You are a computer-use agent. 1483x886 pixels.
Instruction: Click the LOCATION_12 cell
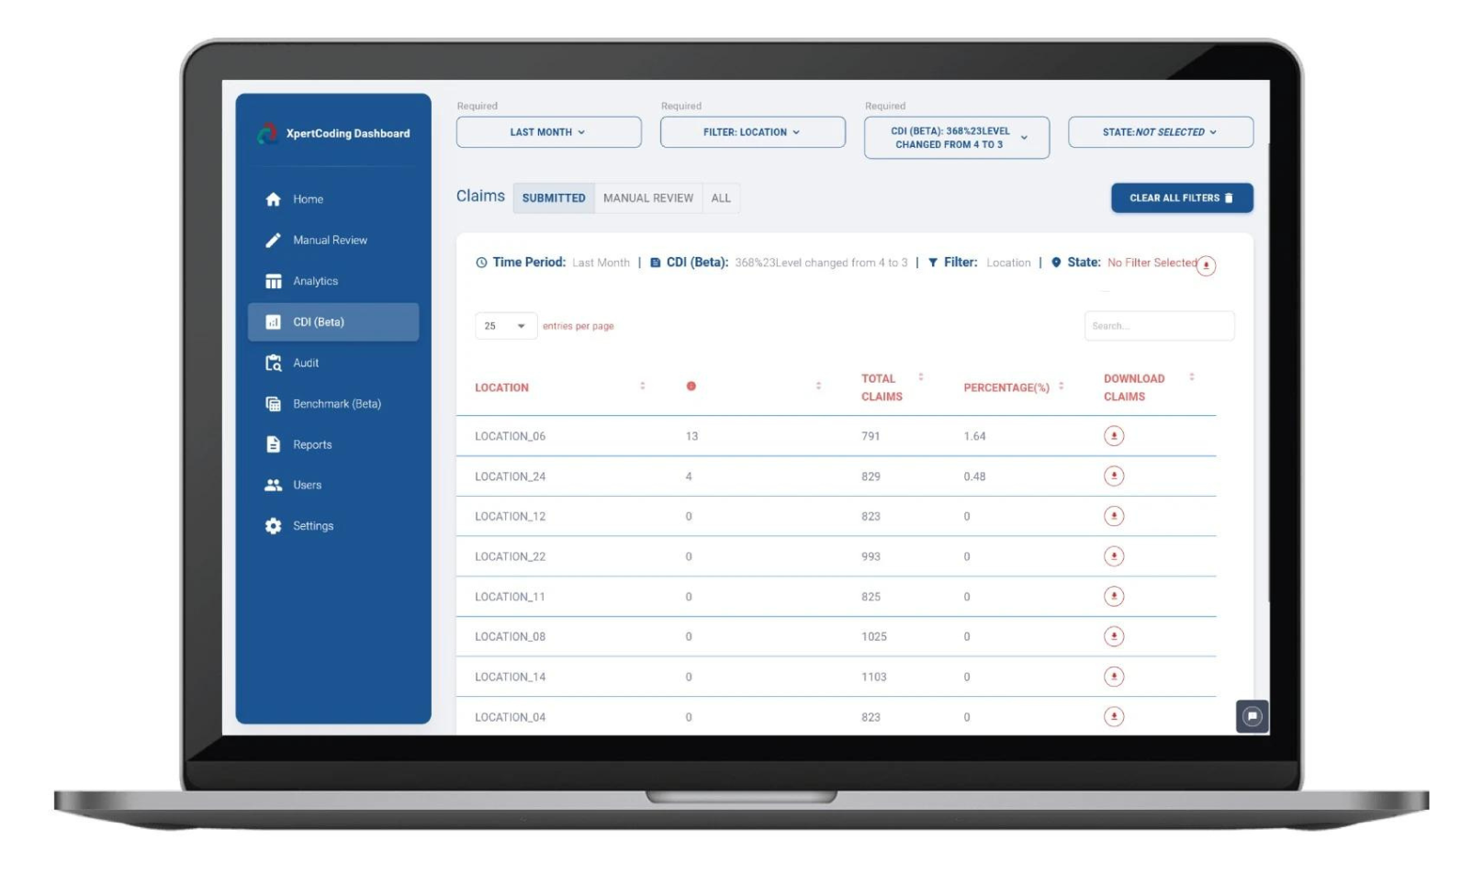coord(510,516)
